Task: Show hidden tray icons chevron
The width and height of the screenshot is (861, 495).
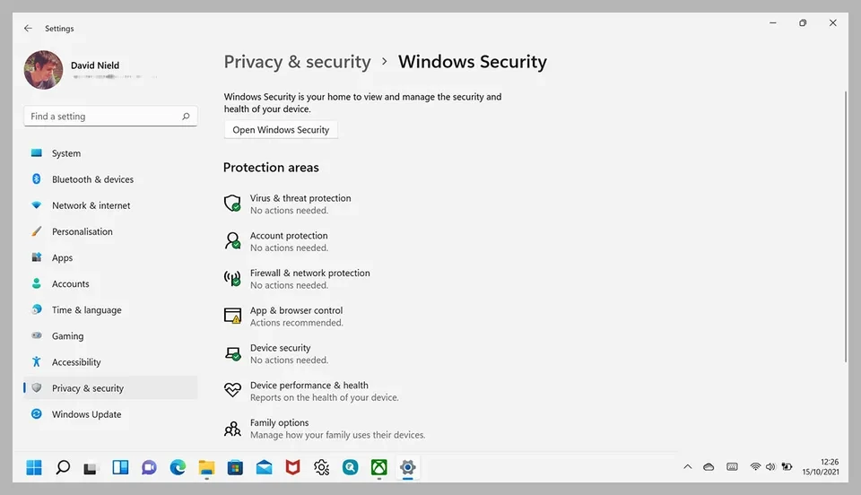Action: pos(688,467)
